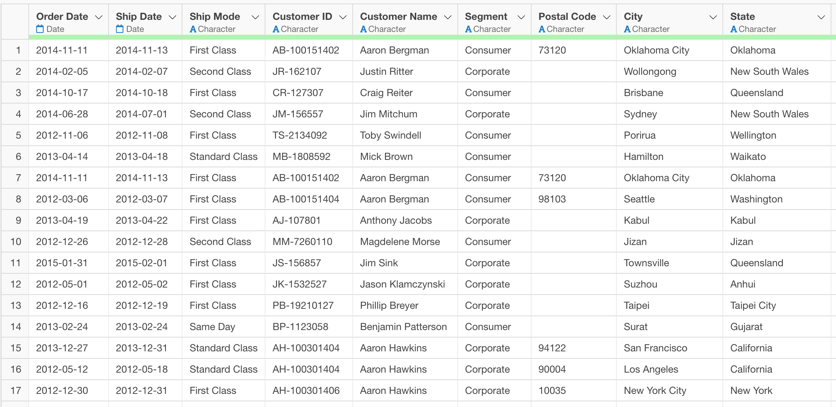
Task: Expand the Customer Name column menu
Action: click(447, 16)
